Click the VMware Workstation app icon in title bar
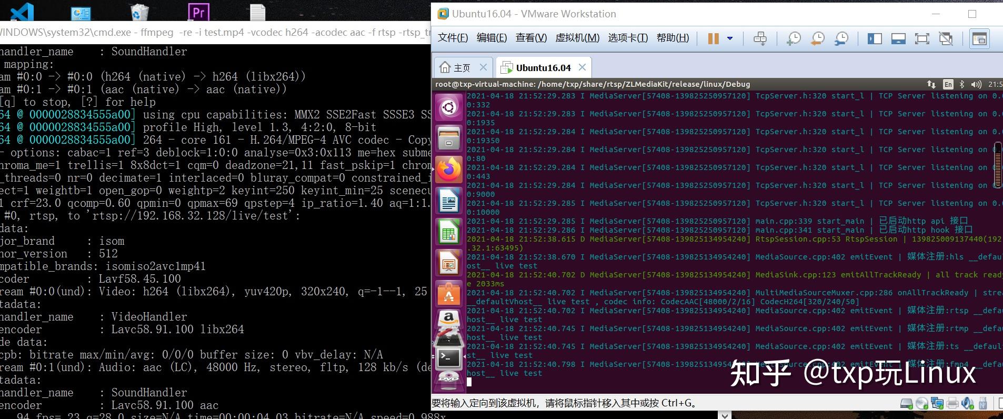The height and width of the screenshot is (419, 1003). point(443,14)
